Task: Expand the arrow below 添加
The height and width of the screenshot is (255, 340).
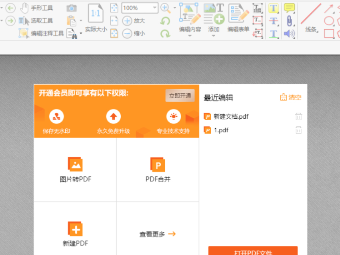Action: [214, 36]
